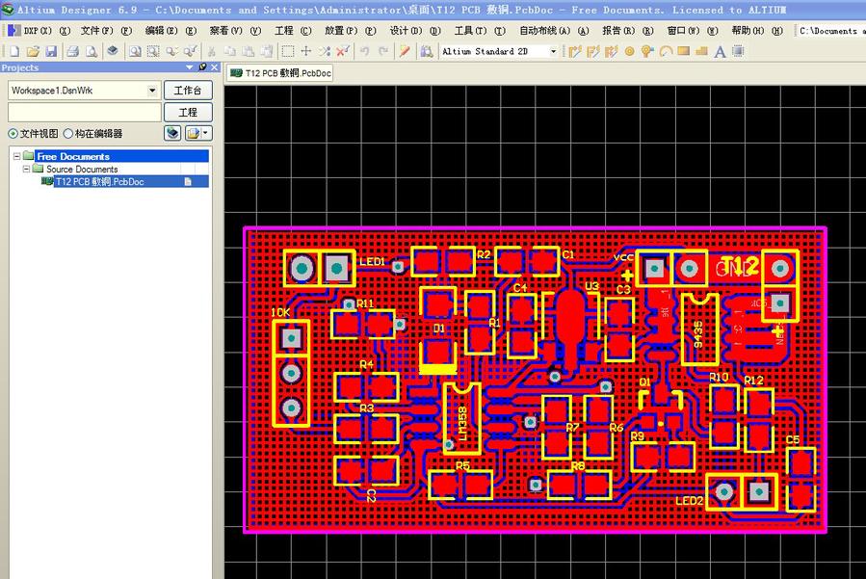Image resolution: width=866 pixels, height=579 pixels.
Task: Select the interactive routing tool icon
Action: (576, 51)
